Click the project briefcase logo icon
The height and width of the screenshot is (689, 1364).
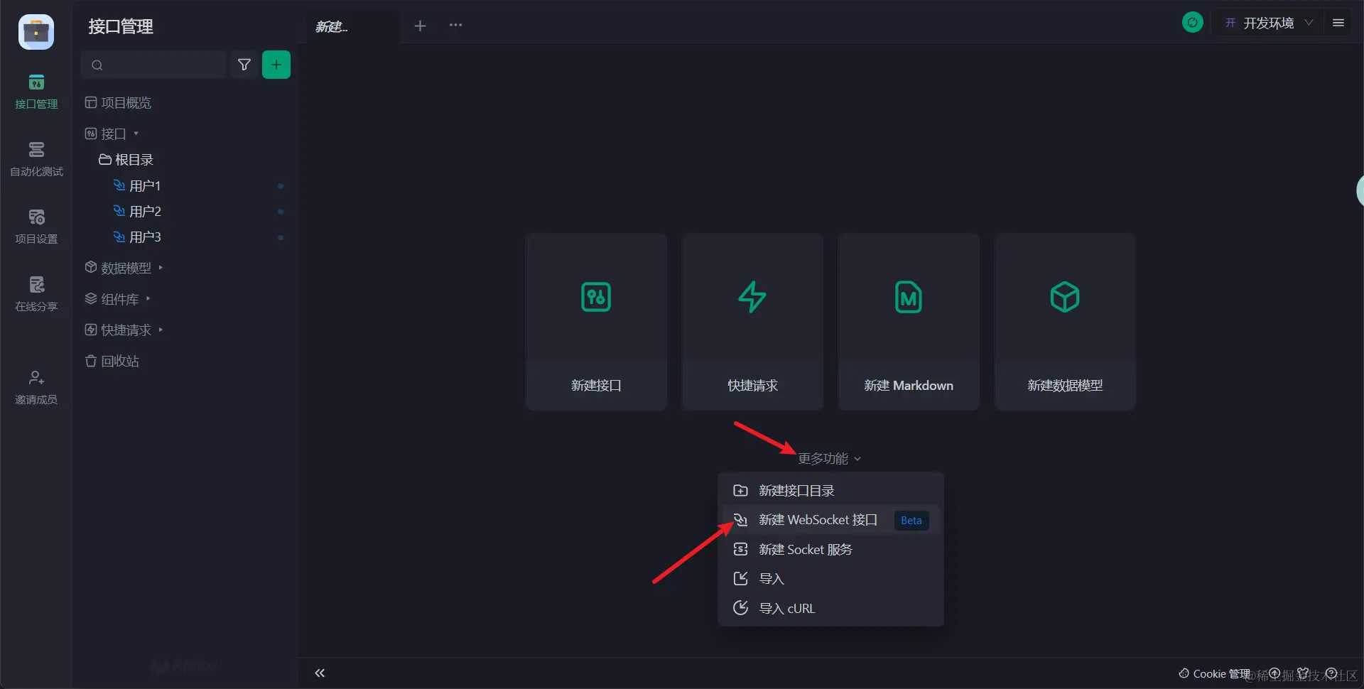tap(36, 32)
